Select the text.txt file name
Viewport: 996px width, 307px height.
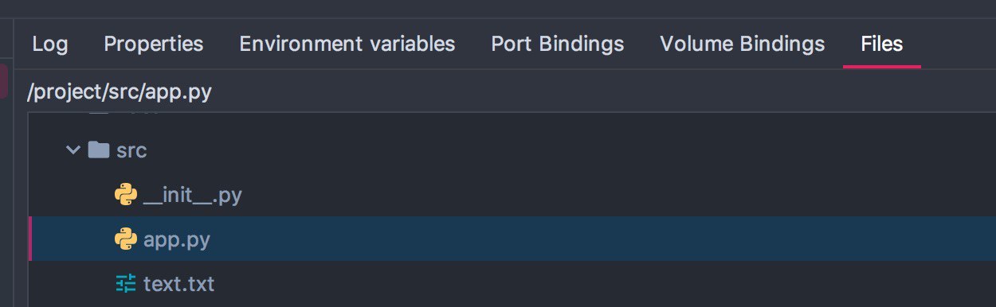point(178,283)
